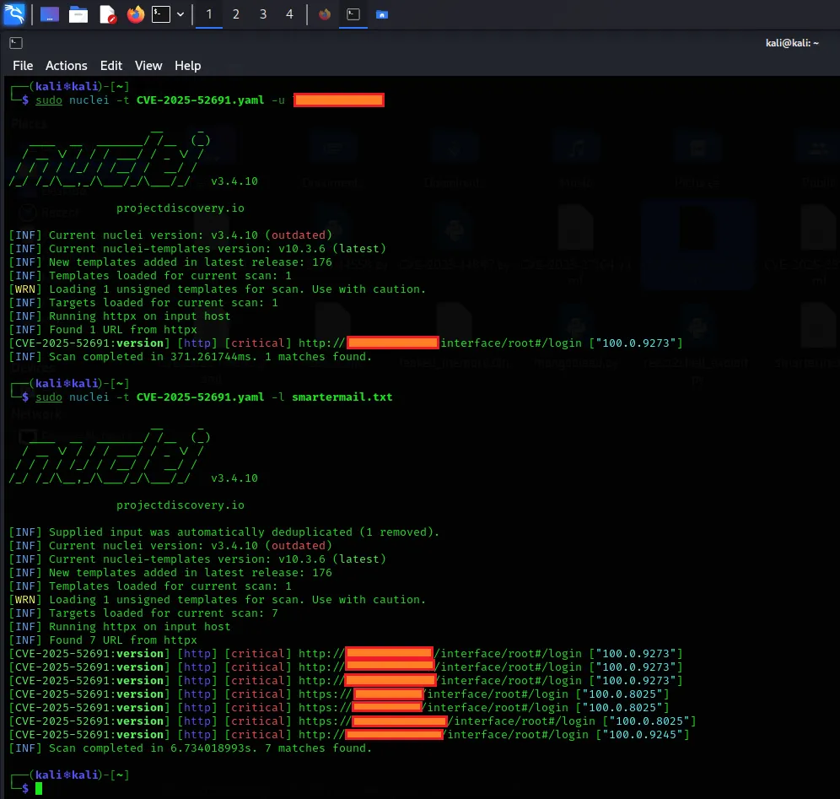Click the terminal prompt cursor

pos(39,788)
